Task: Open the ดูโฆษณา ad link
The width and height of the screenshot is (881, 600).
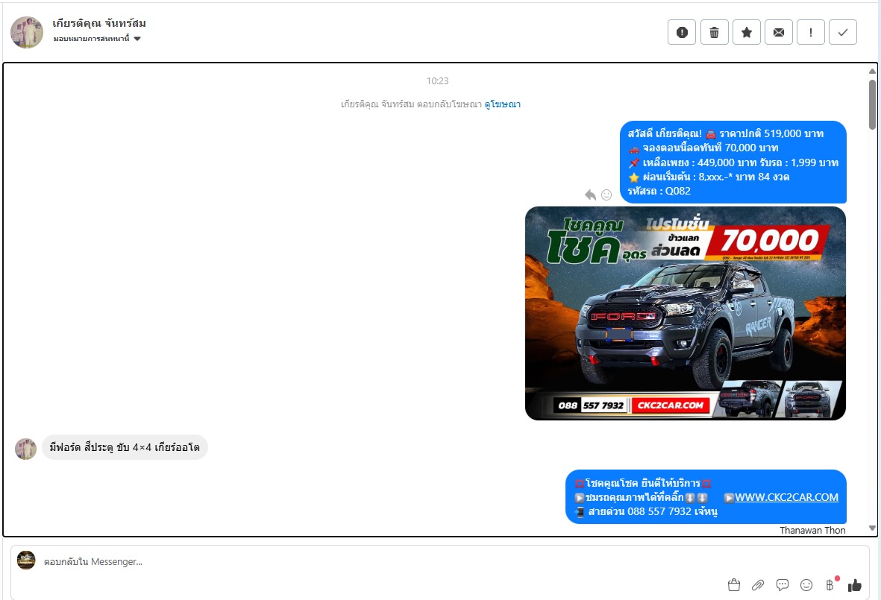Action: click(502, 104)
